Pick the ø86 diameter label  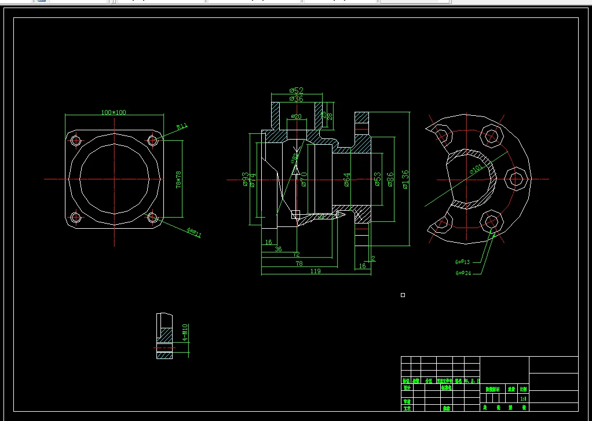(x=390, y=180)
